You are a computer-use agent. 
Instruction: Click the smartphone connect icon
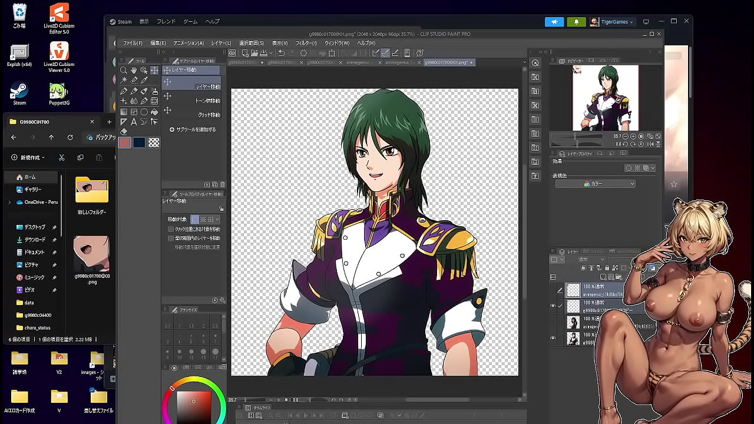pyautogui.click(x=408, y=52)
